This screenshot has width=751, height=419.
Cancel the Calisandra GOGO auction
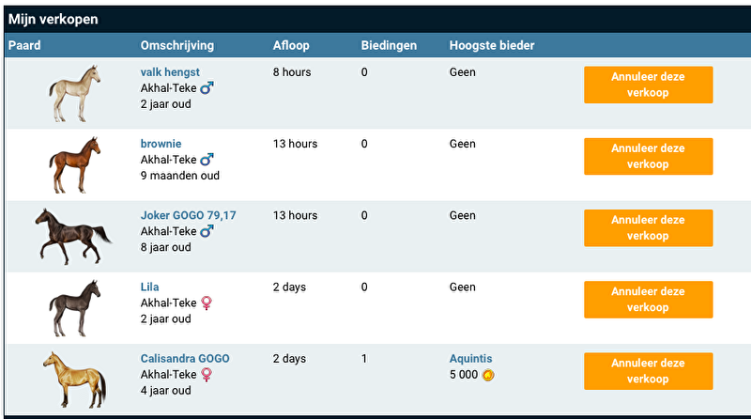click(x=648, y=371)
